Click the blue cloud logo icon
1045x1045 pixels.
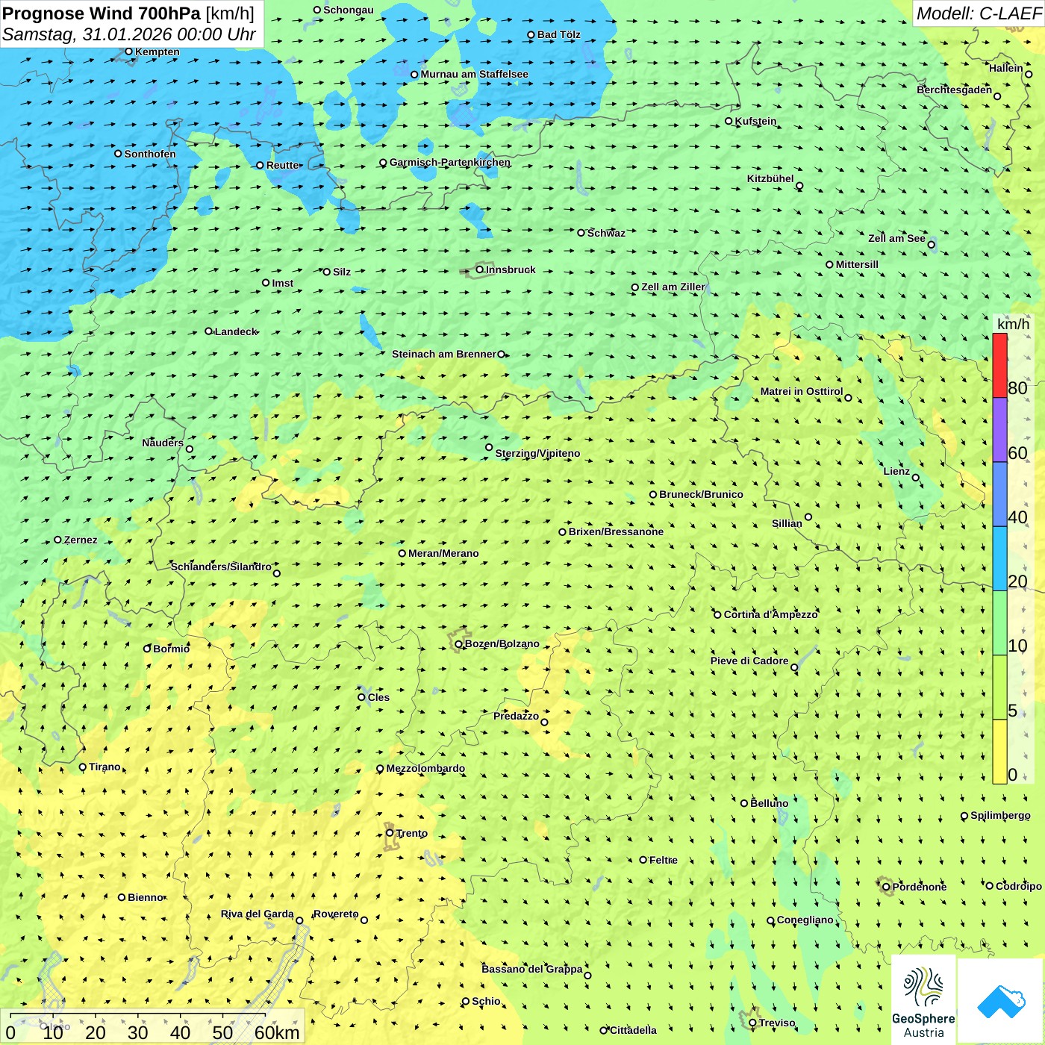pyautogui.click(x=1001, y=1001)
